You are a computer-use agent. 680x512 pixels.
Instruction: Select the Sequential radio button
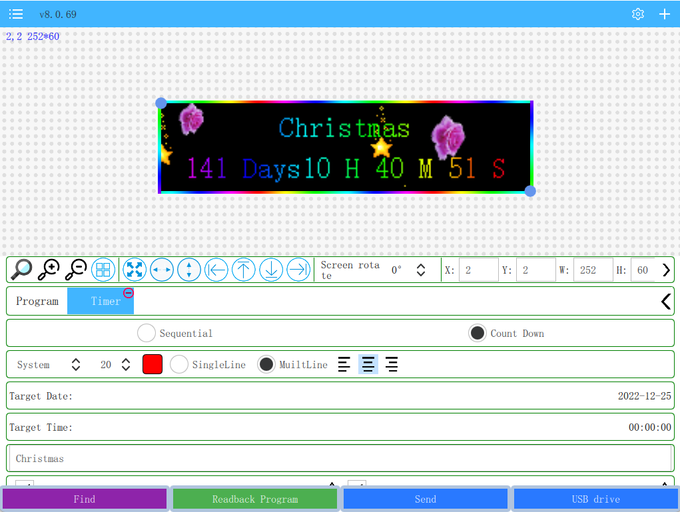(147, 333)
